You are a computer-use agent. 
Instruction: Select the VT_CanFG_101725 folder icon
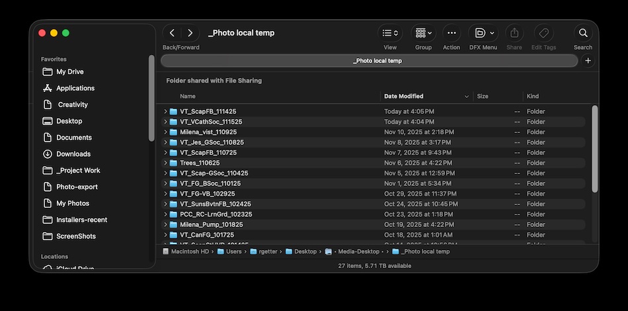(x=173, y=235)
